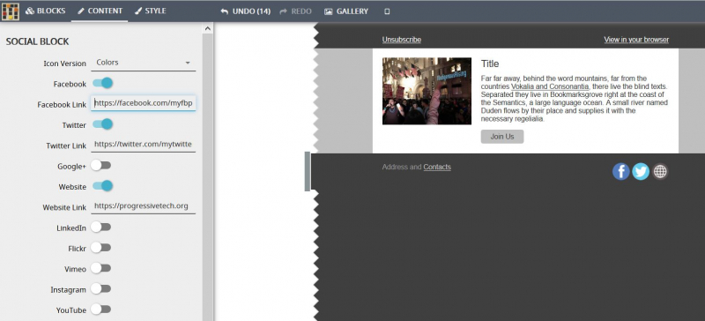Enable the YouTube toggle
The width and height of the screenshot is (705, 321).
100,309
